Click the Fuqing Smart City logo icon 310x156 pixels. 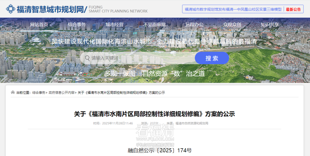[x=11, y=9]
